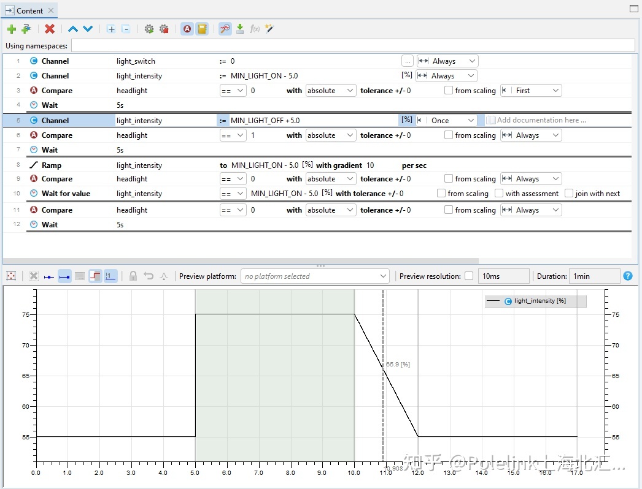Image resolution: width=642 pixels, height=489 pixels.
Task: Click the green plus add step icon
Action: click(x=11, y=29)
